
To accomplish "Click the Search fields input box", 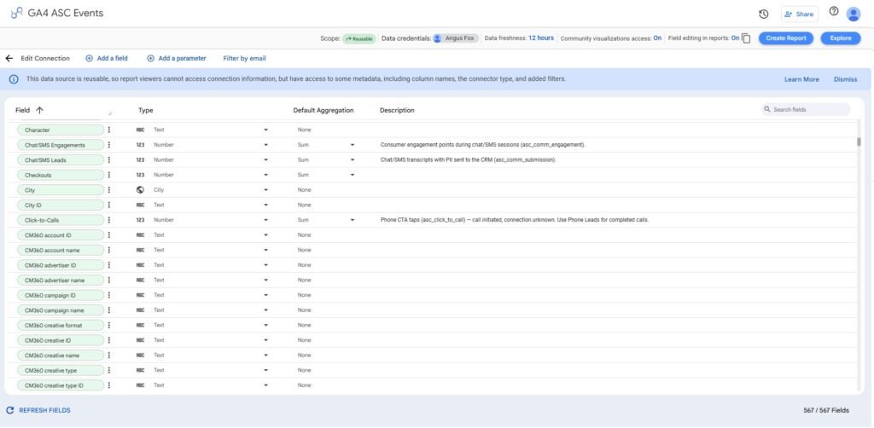I will (x=806, y=110).
